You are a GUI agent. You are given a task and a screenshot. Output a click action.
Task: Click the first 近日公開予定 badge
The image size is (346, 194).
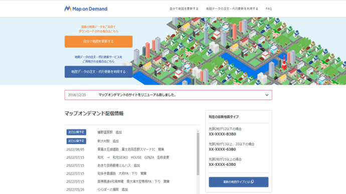point(76,132)
